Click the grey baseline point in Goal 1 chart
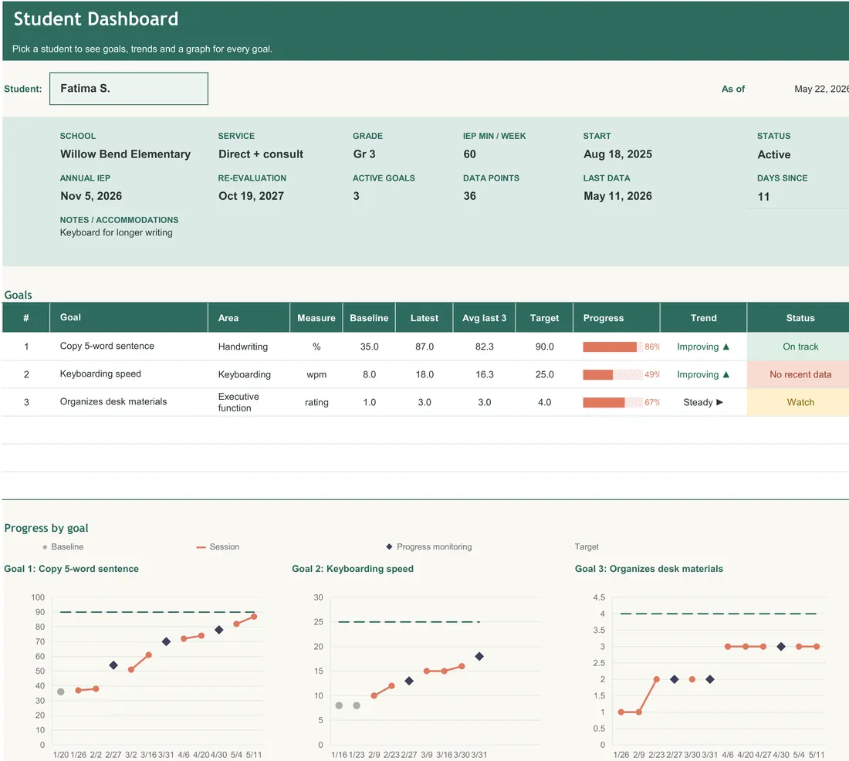Screen dimensions: 849x761 click(x=61, y=692)
